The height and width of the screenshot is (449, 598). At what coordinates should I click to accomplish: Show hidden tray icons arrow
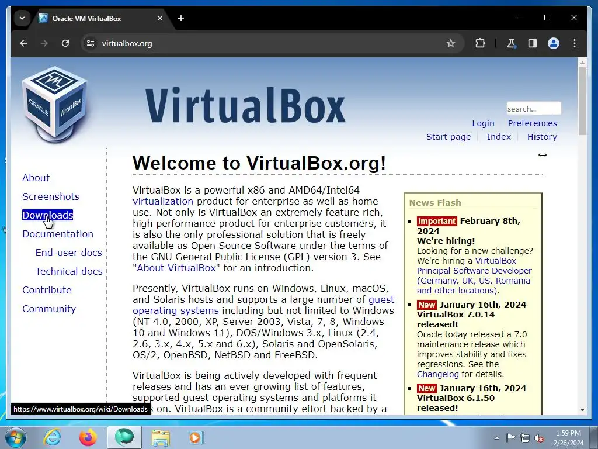(x=496, y=438)
